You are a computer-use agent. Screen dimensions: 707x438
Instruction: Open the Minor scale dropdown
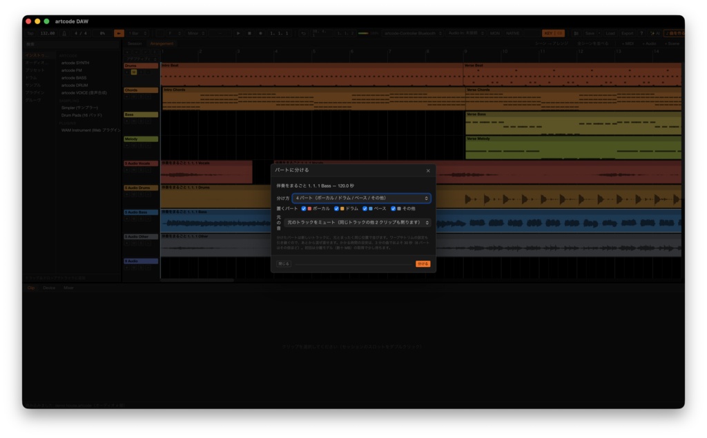click(x=196, y=33)
